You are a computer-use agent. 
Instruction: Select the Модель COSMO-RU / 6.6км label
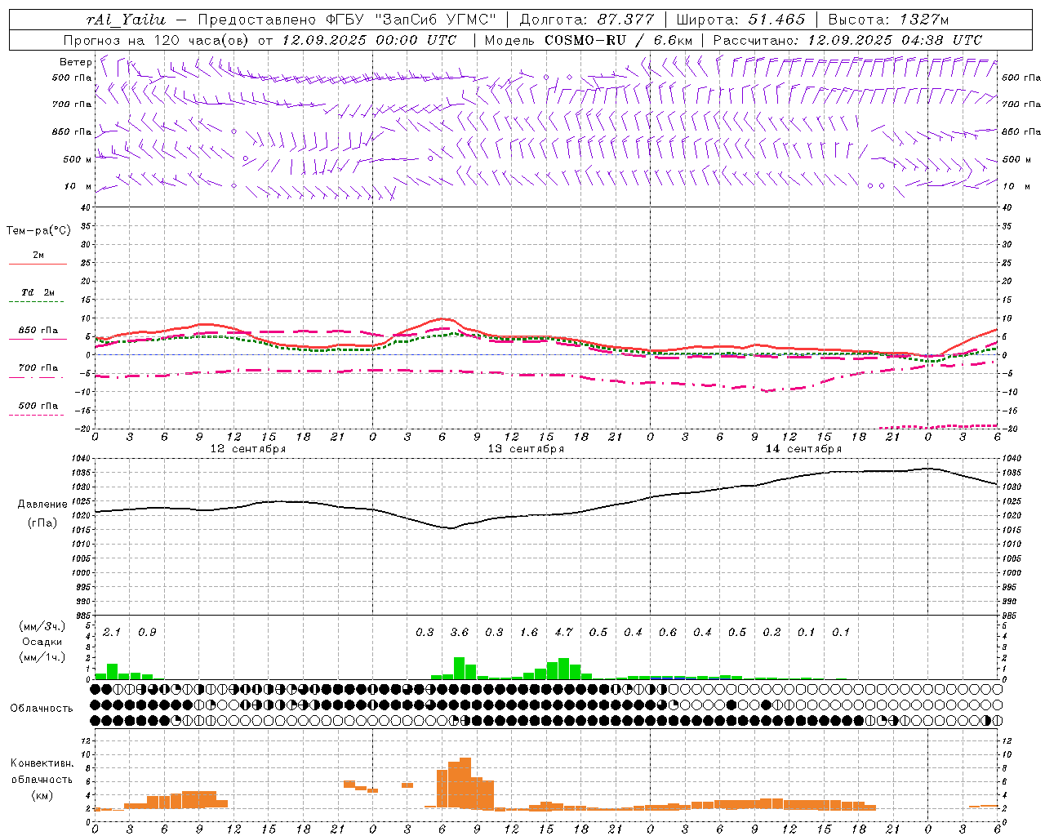pyautogui.click(x=589, y=40)
